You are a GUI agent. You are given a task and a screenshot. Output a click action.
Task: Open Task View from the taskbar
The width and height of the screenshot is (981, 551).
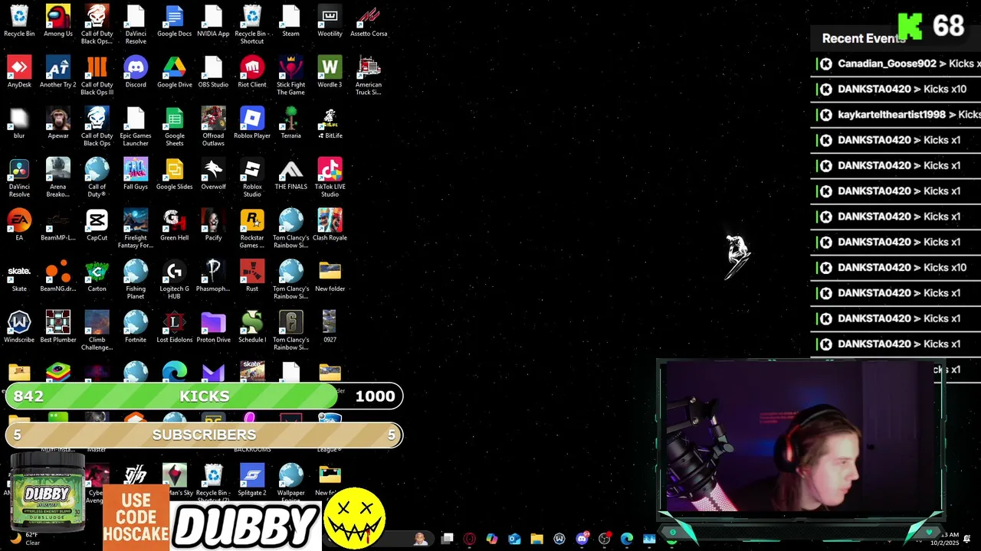tap(448, 539)
